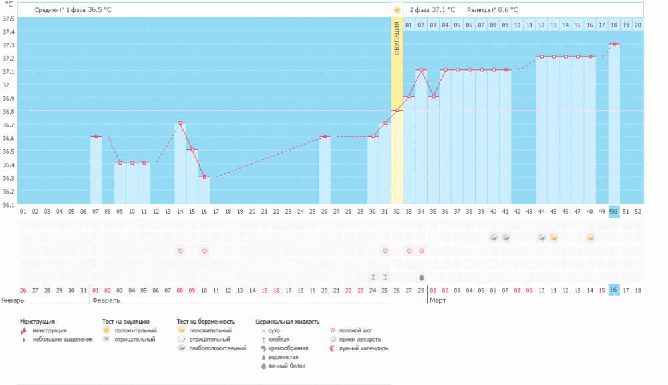
Task: Select the highlighted date 16 in March
Action: [614, 291]
